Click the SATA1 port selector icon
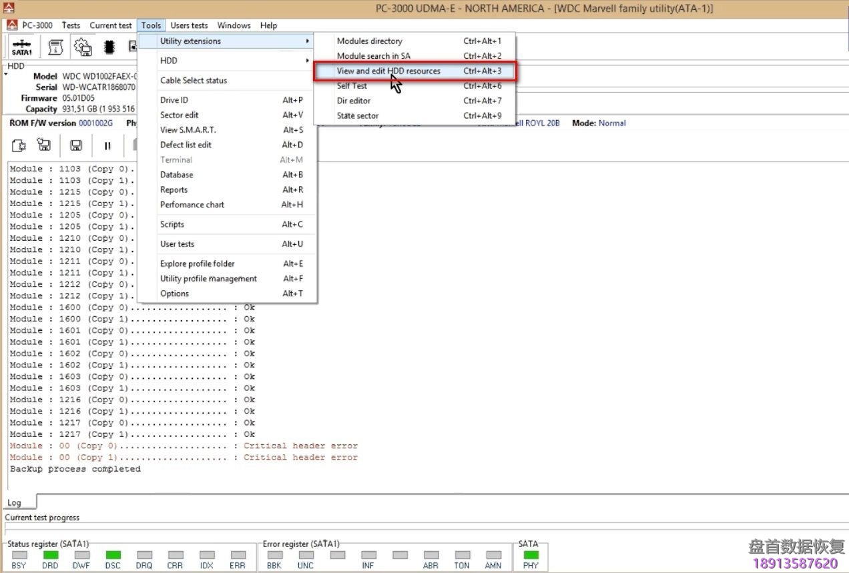 (x=21, y=47)
